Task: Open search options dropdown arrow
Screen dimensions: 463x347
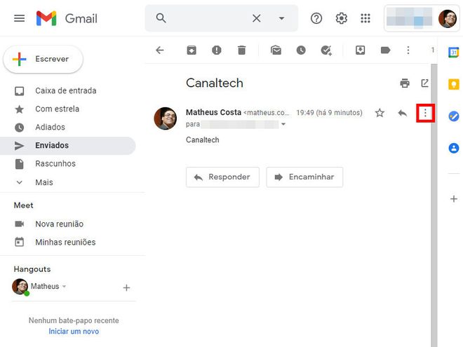Action: [x=282, y=18]
